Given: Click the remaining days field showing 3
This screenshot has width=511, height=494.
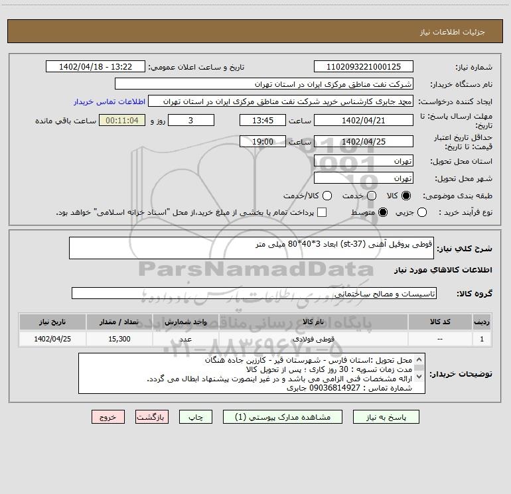Looking at the screenshot, I should [x=191, y=121].
